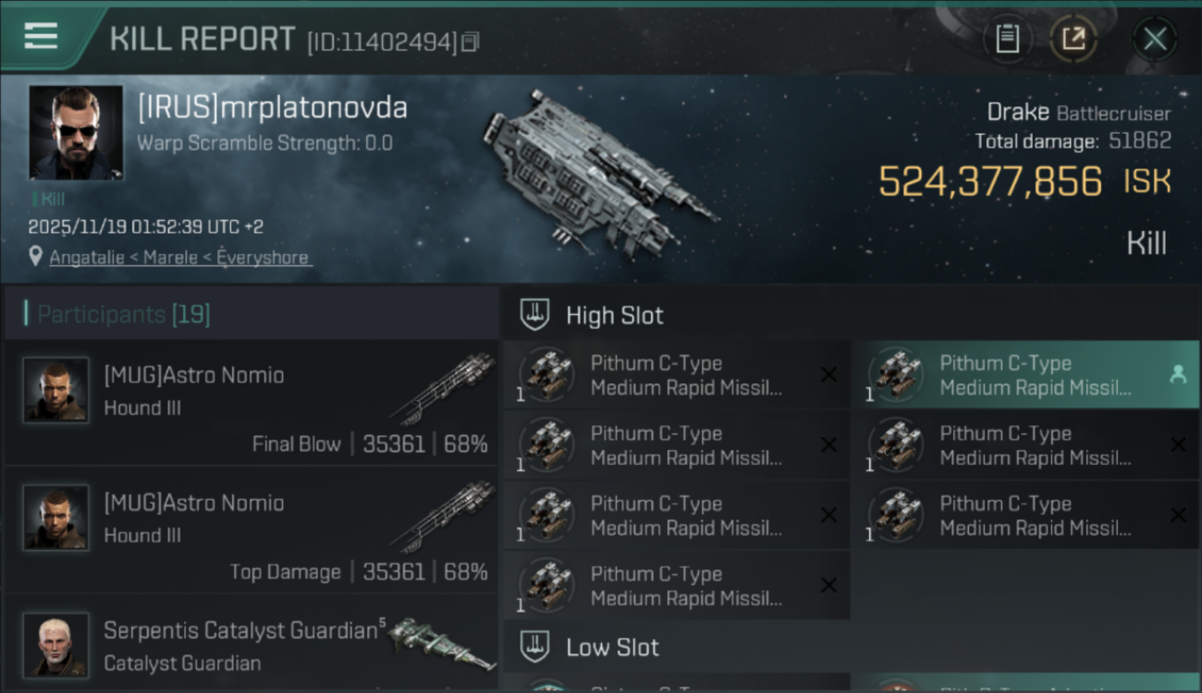1202x693 pixels.
Task: Click the location pin icon
Action: (35, 257)
